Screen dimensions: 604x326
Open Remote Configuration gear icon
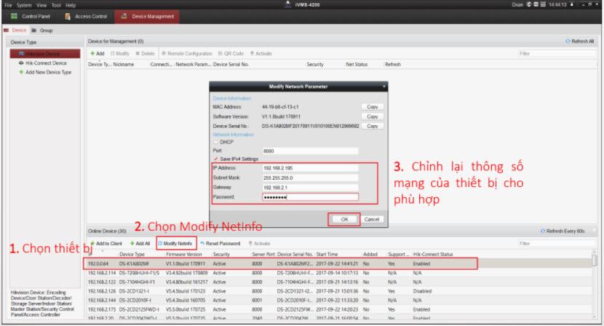pos(164,53)
